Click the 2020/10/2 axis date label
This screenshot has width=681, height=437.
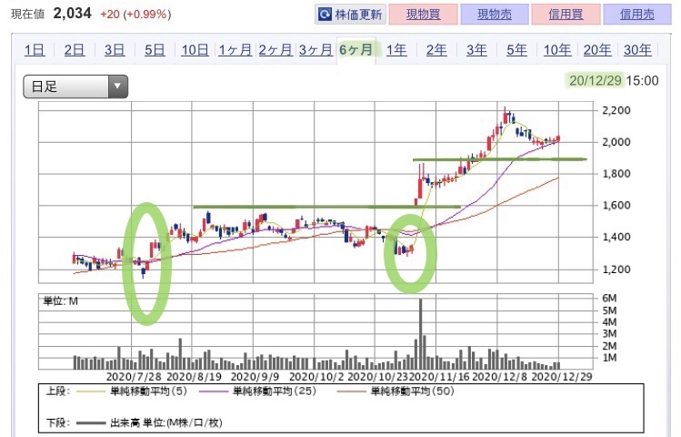coord(316,377)
